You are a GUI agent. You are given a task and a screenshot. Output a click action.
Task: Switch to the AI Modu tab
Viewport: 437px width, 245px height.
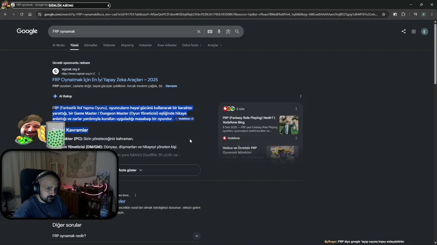pos(58,45)
